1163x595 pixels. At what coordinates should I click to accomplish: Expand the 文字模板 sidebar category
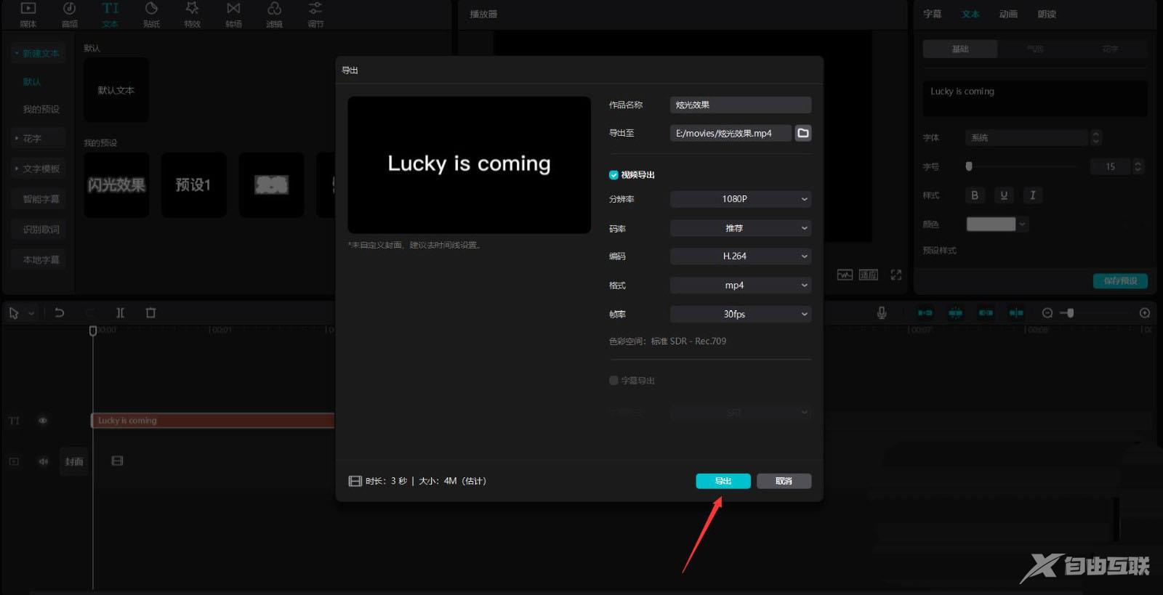[38, 169]
